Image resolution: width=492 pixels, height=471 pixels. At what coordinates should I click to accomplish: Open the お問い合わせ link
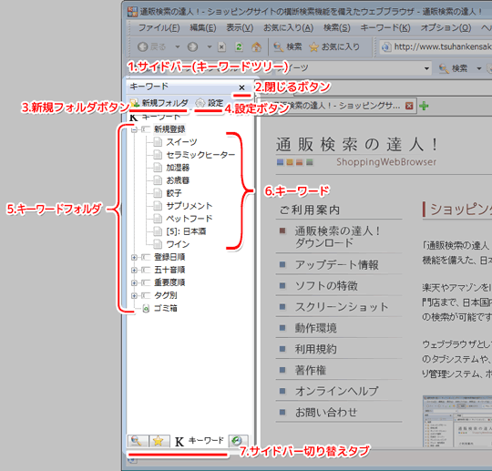coord(326,413)
